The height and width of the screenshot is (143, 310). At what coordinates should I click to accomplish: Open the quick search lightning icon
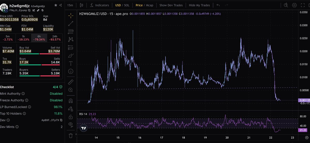pyautogui.click(x=285, y=5)
